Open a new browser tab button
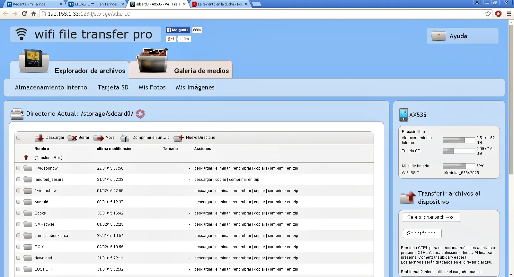 (256, 4)
